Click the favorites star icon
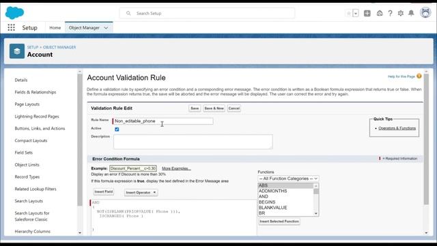Image resolution: width=437 pixels, height=246 pixels. [x=349, y=13]
